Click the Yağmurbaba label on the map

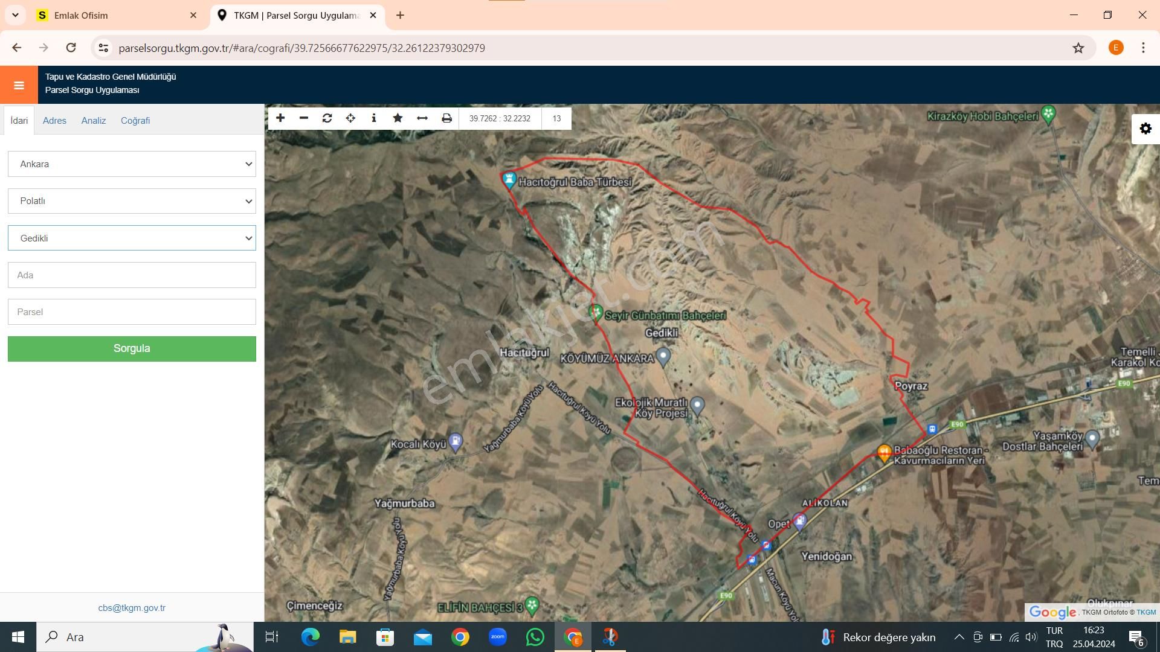pyautogui.click(x=404, y=503)
